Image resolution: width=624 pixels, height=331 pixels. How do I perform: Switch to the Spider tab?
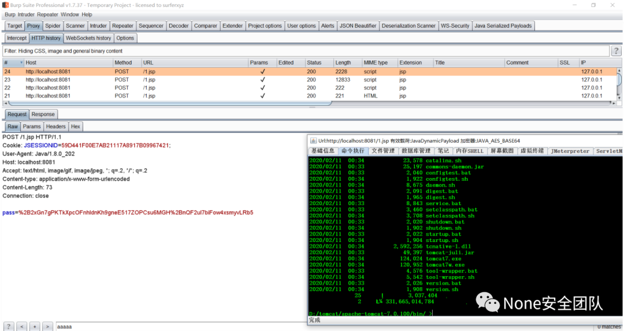coord(53,26)
